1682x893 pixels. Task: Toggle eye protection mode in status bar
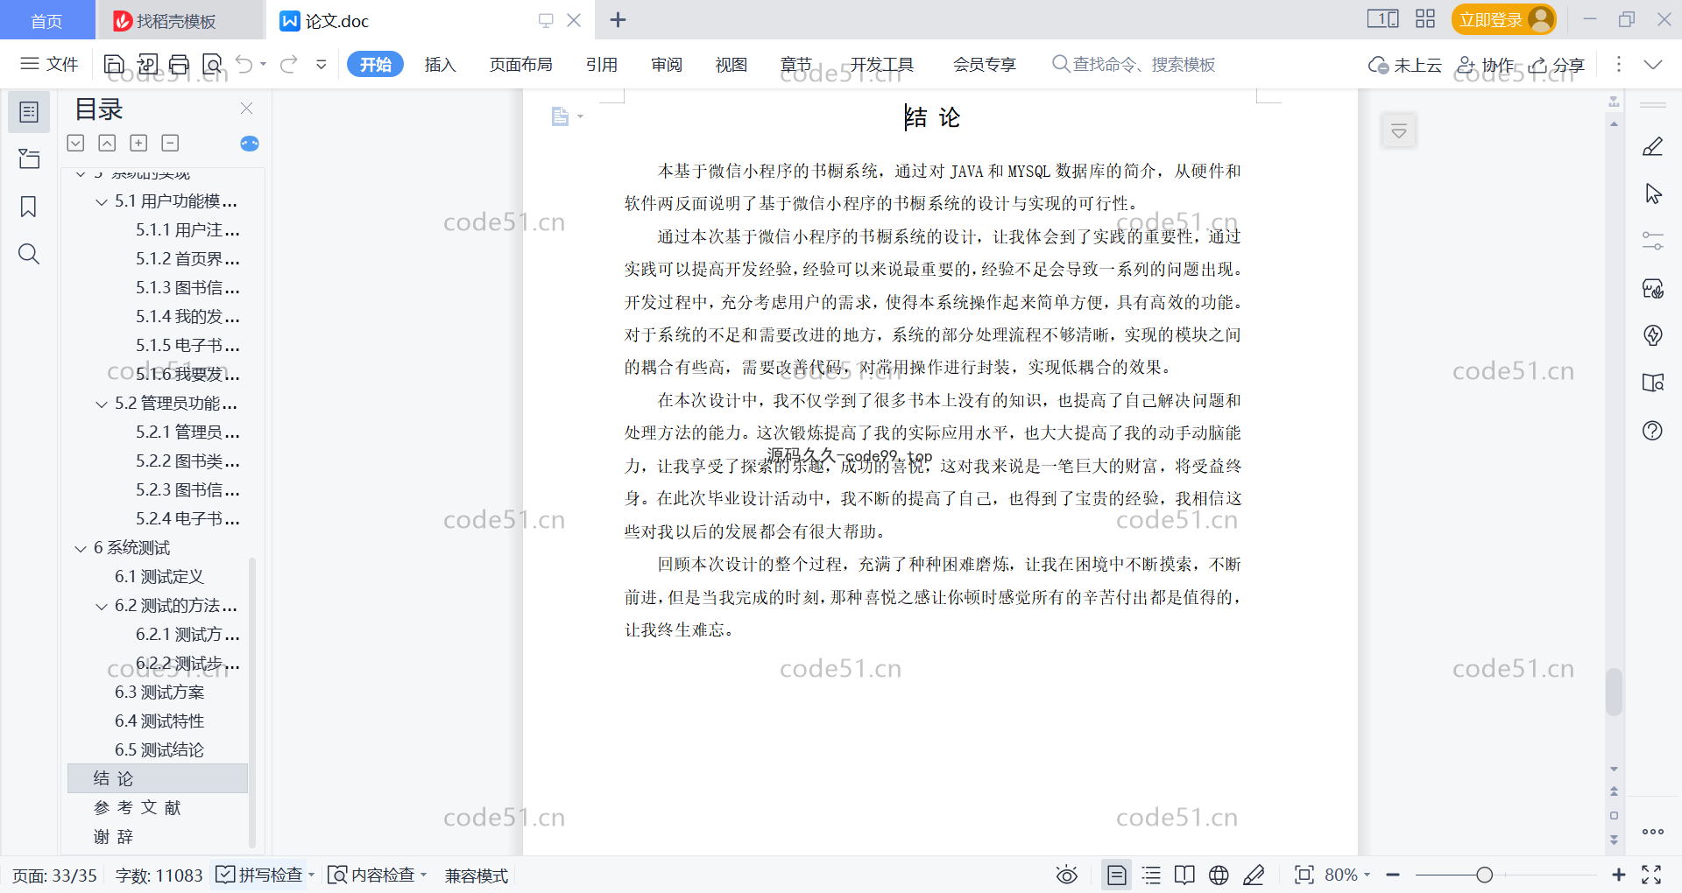[1066, 875]
